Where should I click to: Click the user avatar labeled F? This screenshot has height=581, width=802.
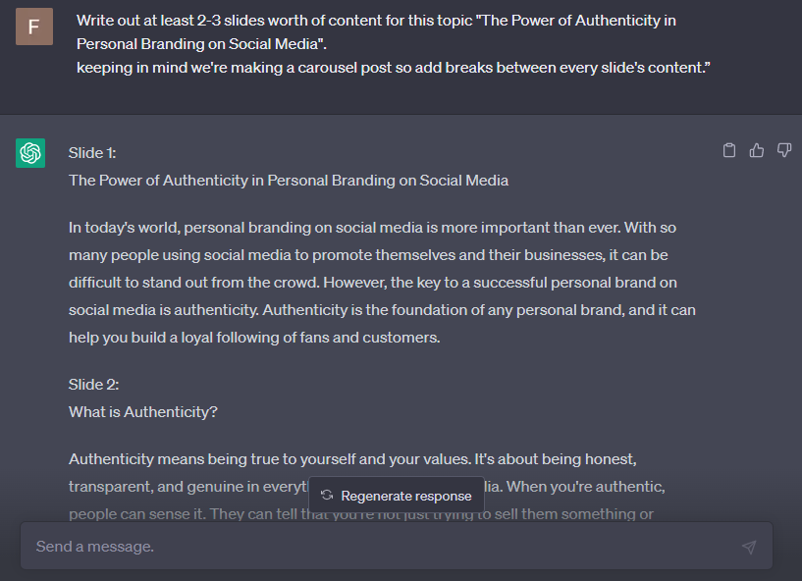pos(34,26)
